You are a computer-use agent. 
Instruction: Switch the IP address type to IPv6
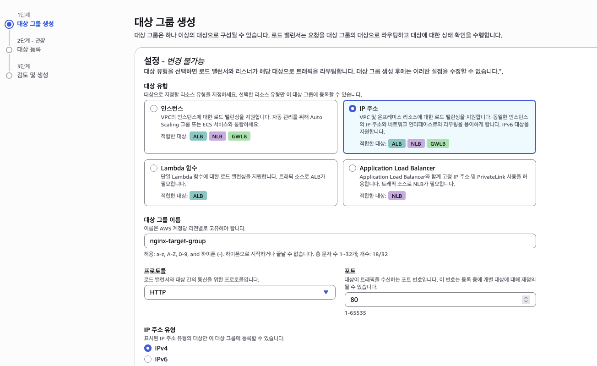pos(148,359)
